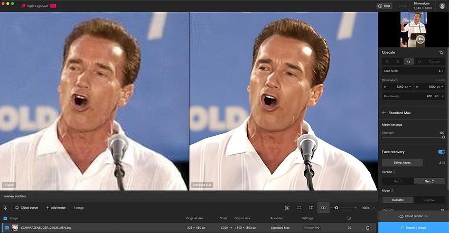Click the Pro badge next to Topaz Gigapixel
Viewport: 449px width, 233px height.
53,6
